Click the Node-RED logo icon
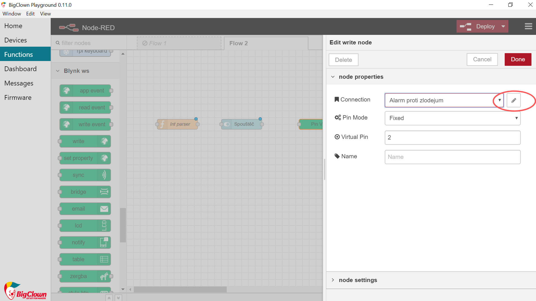The image size is (536, 301). 69,27
